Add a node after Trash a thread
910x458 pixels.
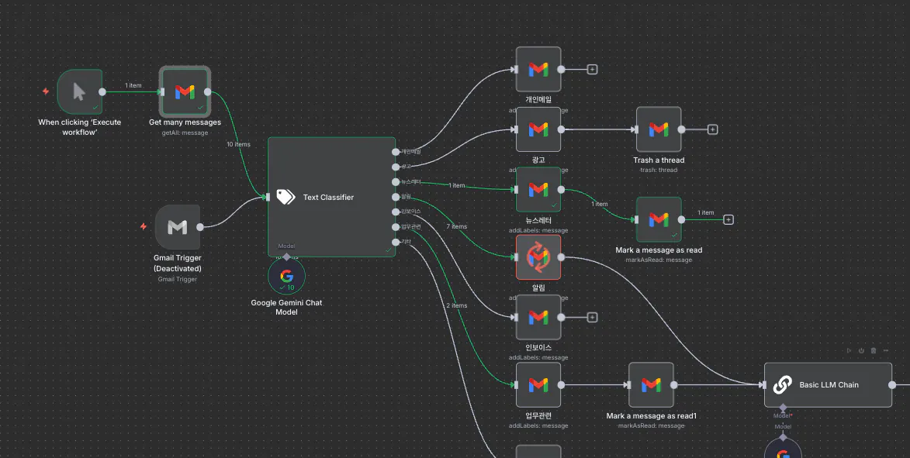pyautogui.click(x=713, y=129)
